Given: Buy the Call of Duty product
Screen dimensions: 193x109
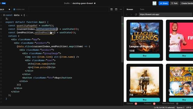Looking at the screenshot, I should click(145, 100).
